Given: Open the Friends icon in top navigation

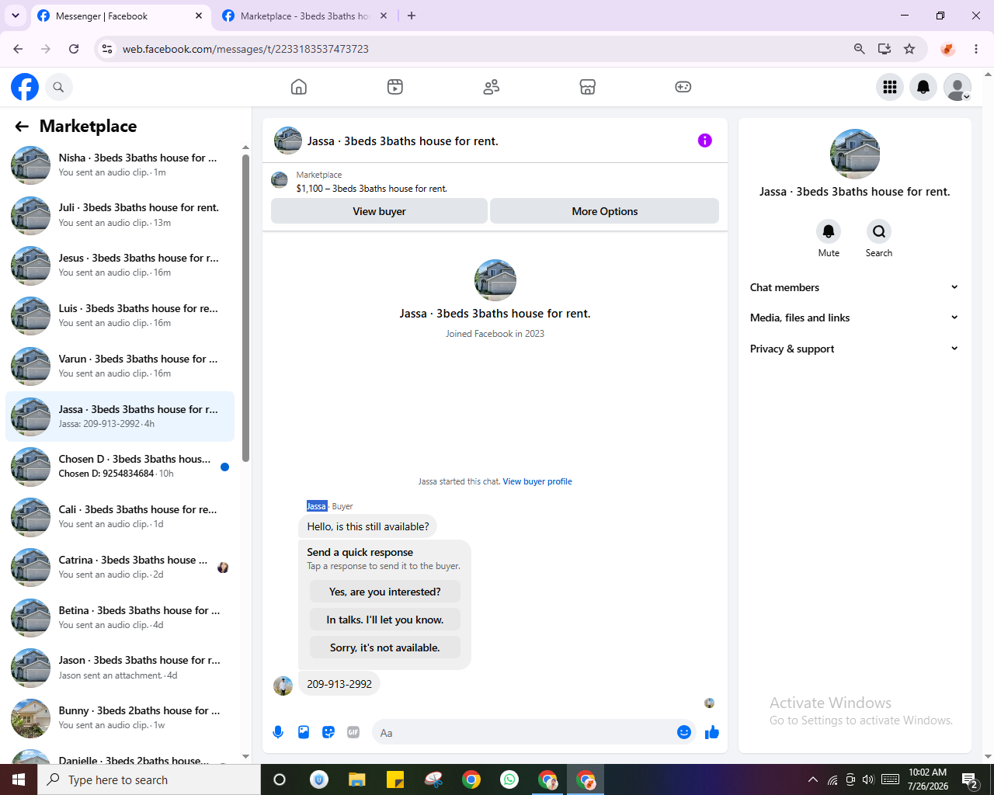Looking at the screenshot, I should [x=492, y=87].
